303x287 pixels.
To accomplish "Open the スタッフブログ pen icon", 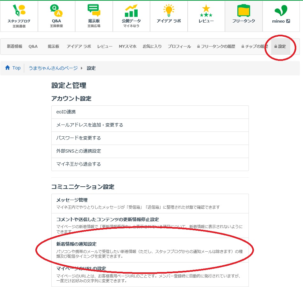I will (19, 11).
